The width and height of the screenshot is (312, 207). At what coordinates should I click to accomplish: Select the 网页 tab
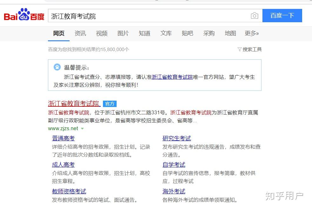pyautogui.click(x=59, y=33)
